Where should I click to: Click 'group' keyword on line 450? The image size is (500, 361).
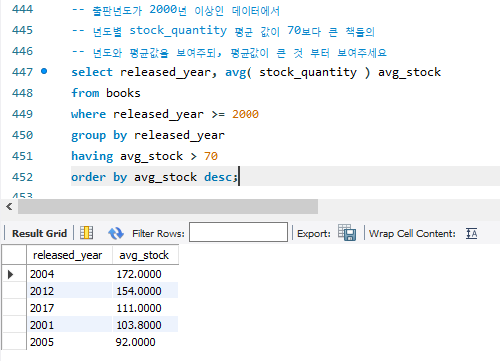[x=89, y=136]
